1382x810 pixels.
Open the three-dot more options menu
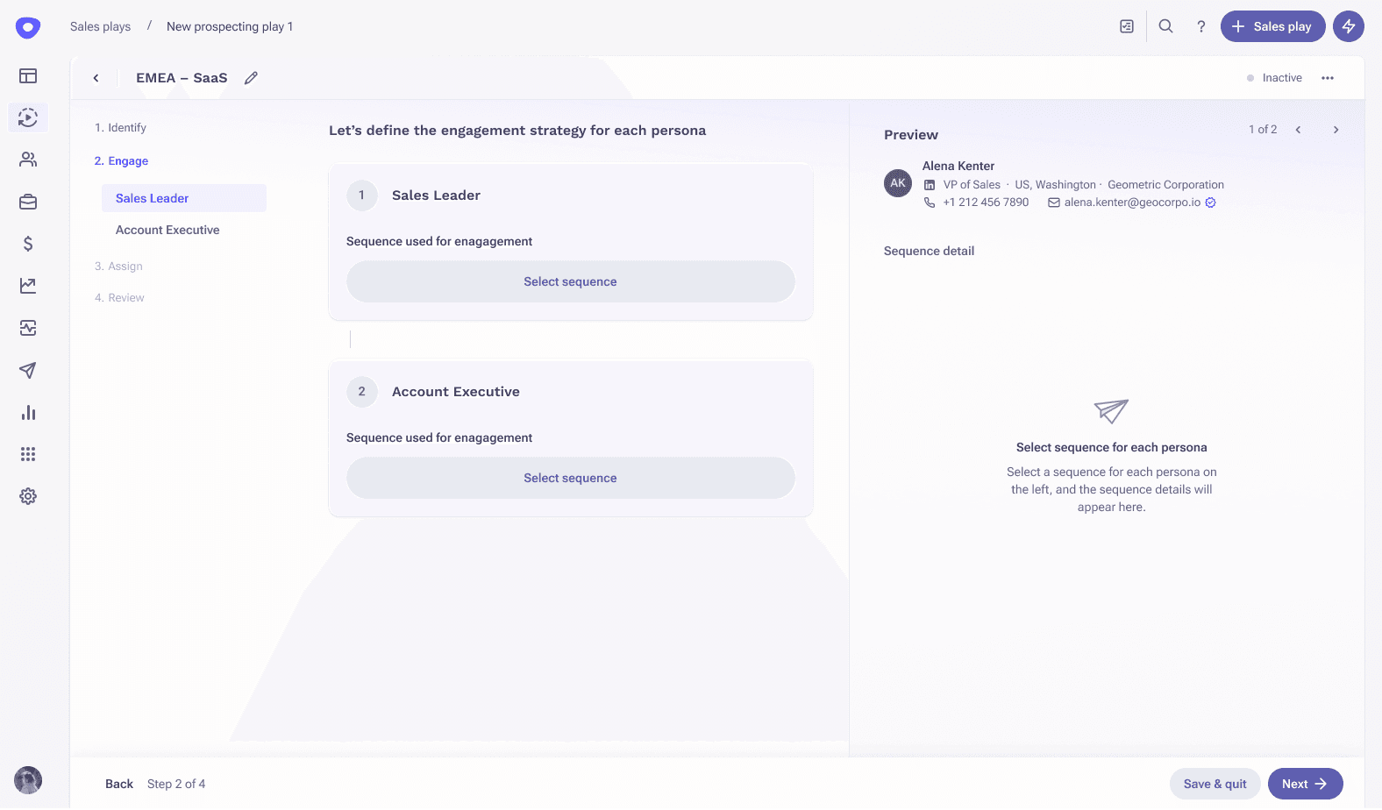tap(1328, 78)
